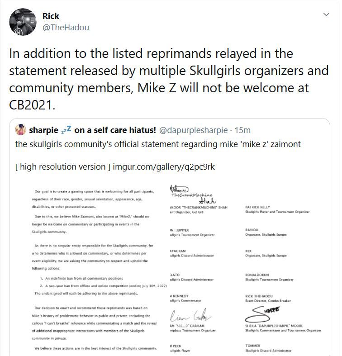Click the "[ high resolution version ]" text
The height and width of the screenshot is (356, 342).
tap(62, 167)
